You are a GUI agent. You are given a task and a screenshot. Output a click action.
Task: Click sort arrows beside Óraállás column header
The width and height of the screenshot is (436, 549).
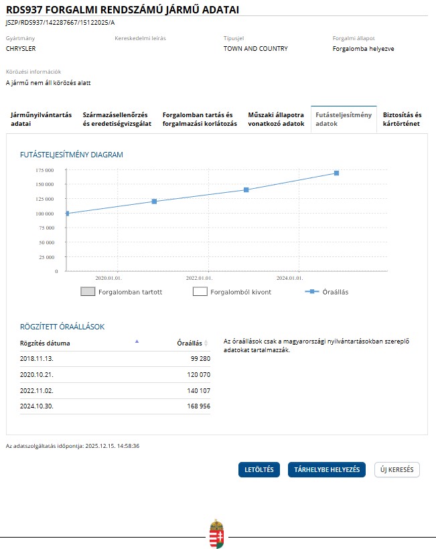click(x=206, y=343)
